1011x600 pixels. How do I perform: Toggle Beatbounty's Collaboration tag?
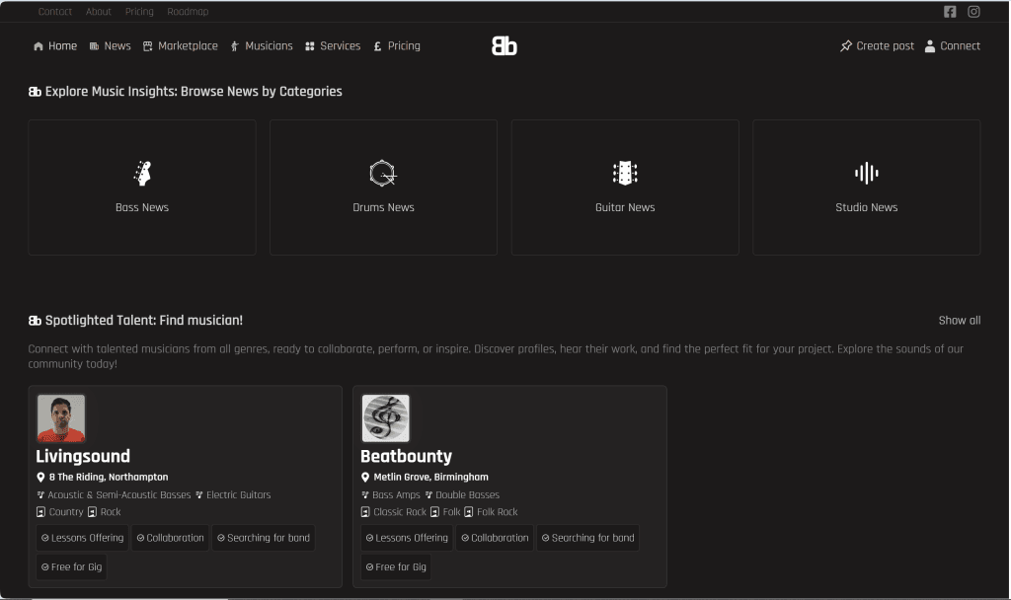(x=494, y=538)
